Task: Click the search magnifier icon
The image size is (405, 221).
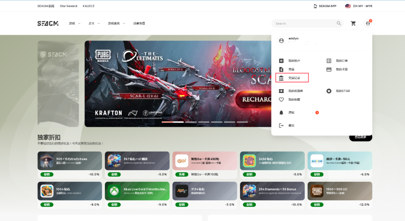Action: (x=339, y=24)
